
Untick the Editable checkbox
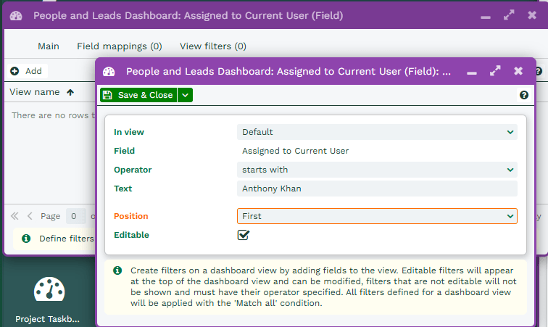click(x=244, y=235)
